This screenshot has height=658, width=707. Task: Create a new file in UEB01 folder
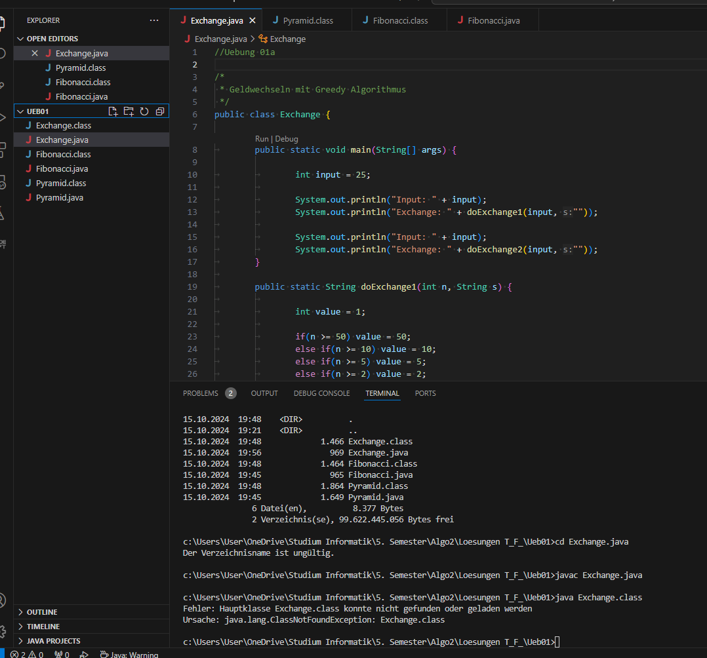tap(112, 111)
